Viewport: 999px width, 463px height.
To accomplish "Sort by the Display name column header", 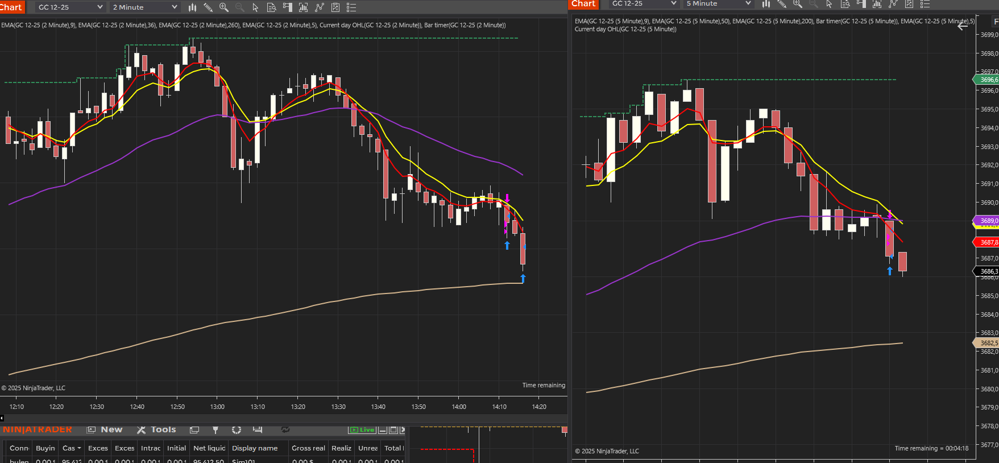I will coord(255,448).
